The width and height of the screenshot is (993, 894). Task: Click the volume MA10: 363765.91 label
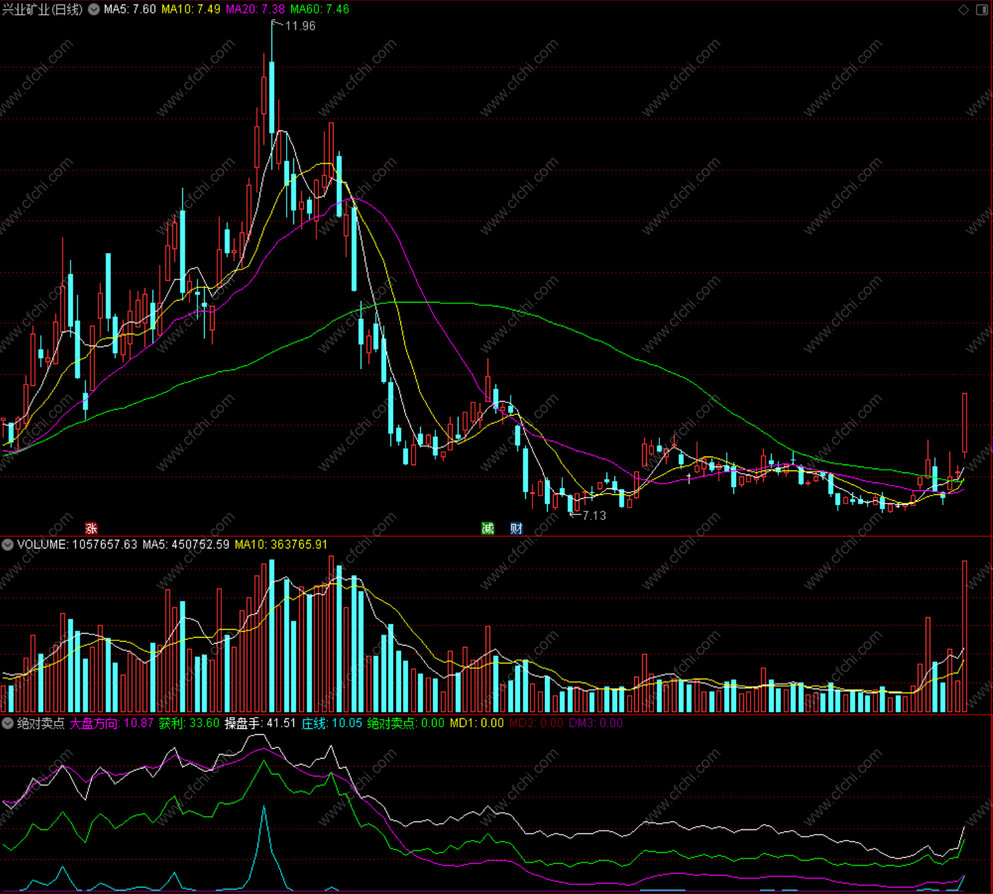click(x=281, y=544)
